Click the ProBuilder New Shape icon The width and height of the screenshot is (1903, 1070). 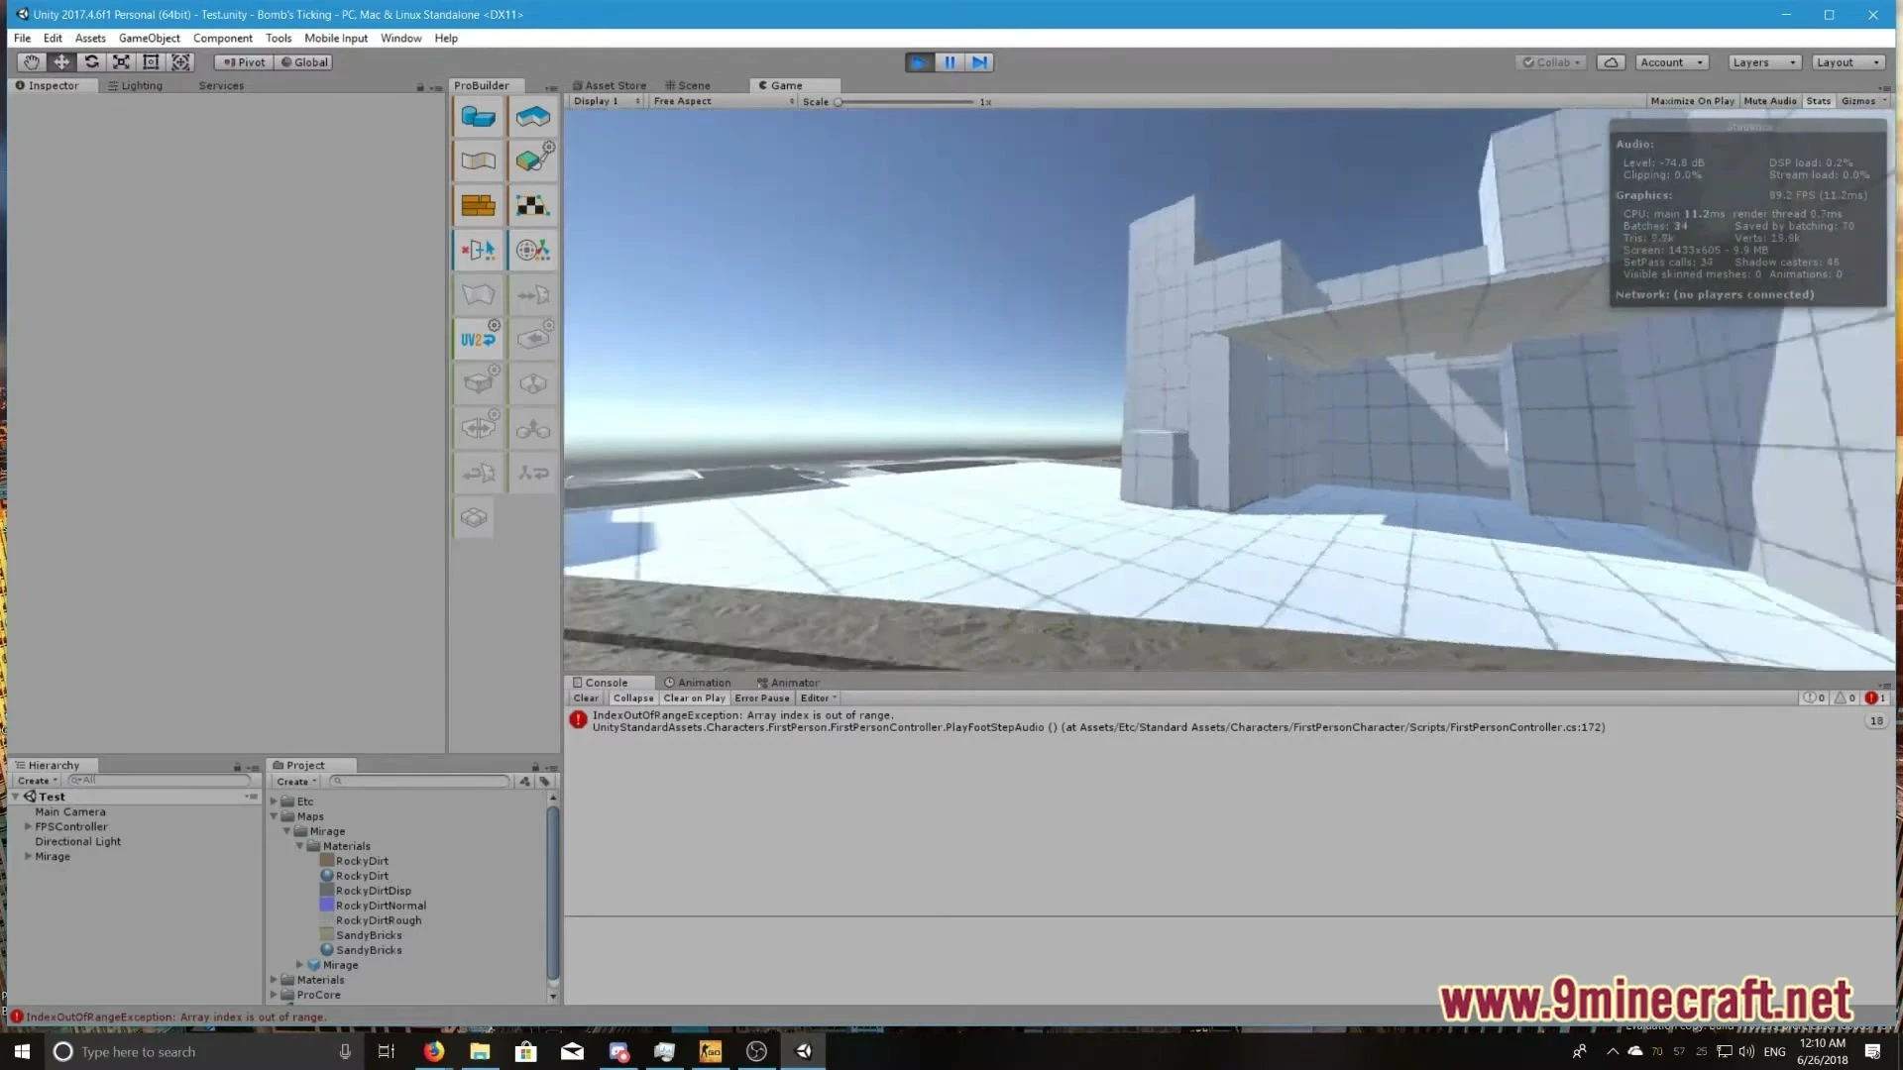pyautogui.click(x=478, y=117)
